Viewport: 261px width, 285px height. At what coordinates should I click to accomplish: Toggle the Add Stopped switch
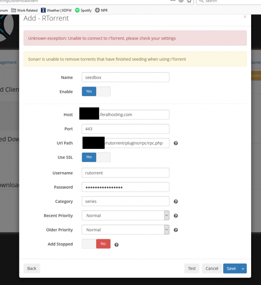pyautogui.click(x=96, y=244)
